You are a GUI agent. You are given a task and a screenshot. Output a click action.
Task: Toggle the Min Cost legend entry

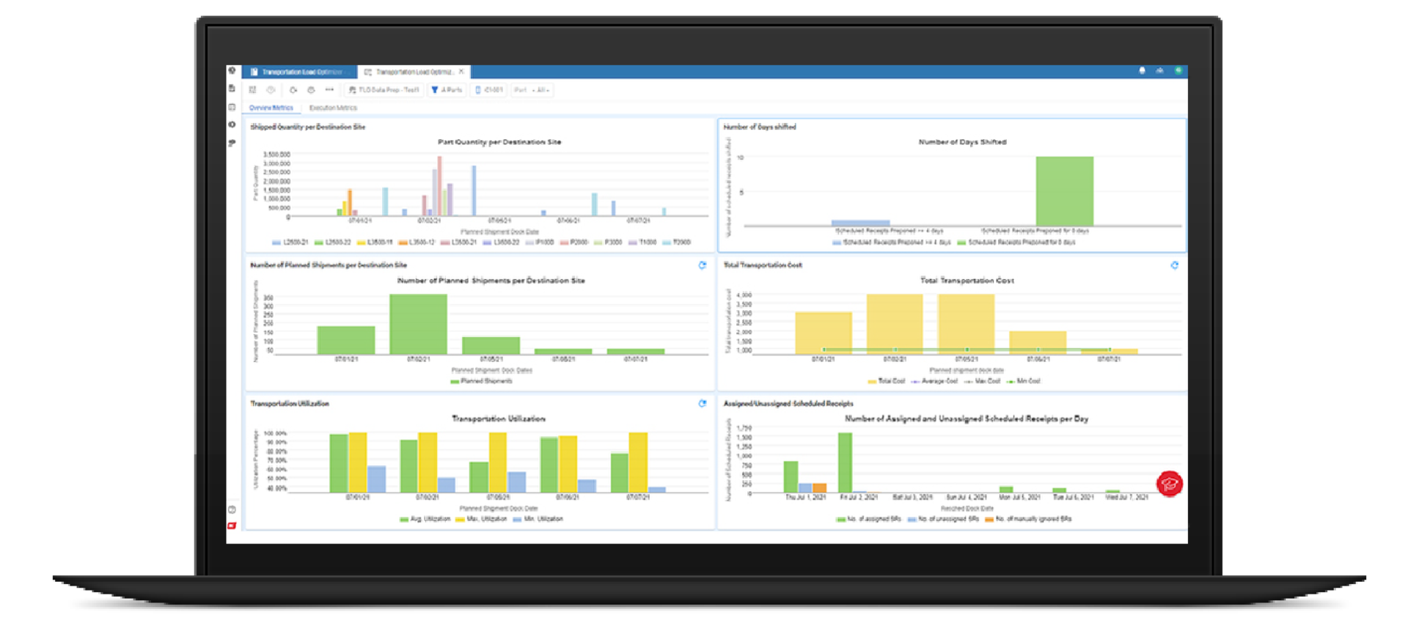tap(1023, 381)
